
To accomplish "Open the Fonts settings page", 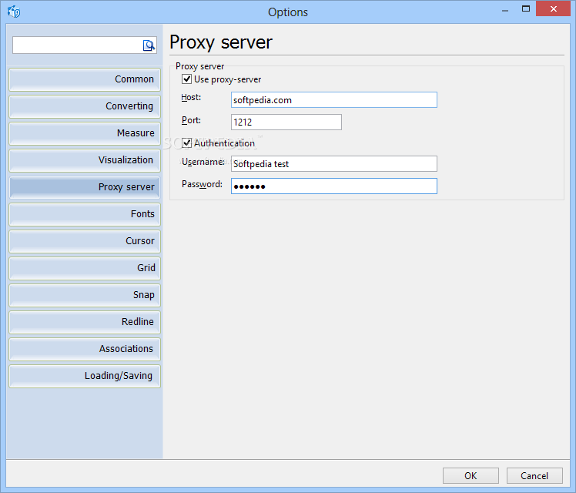I will pos(85,214).
